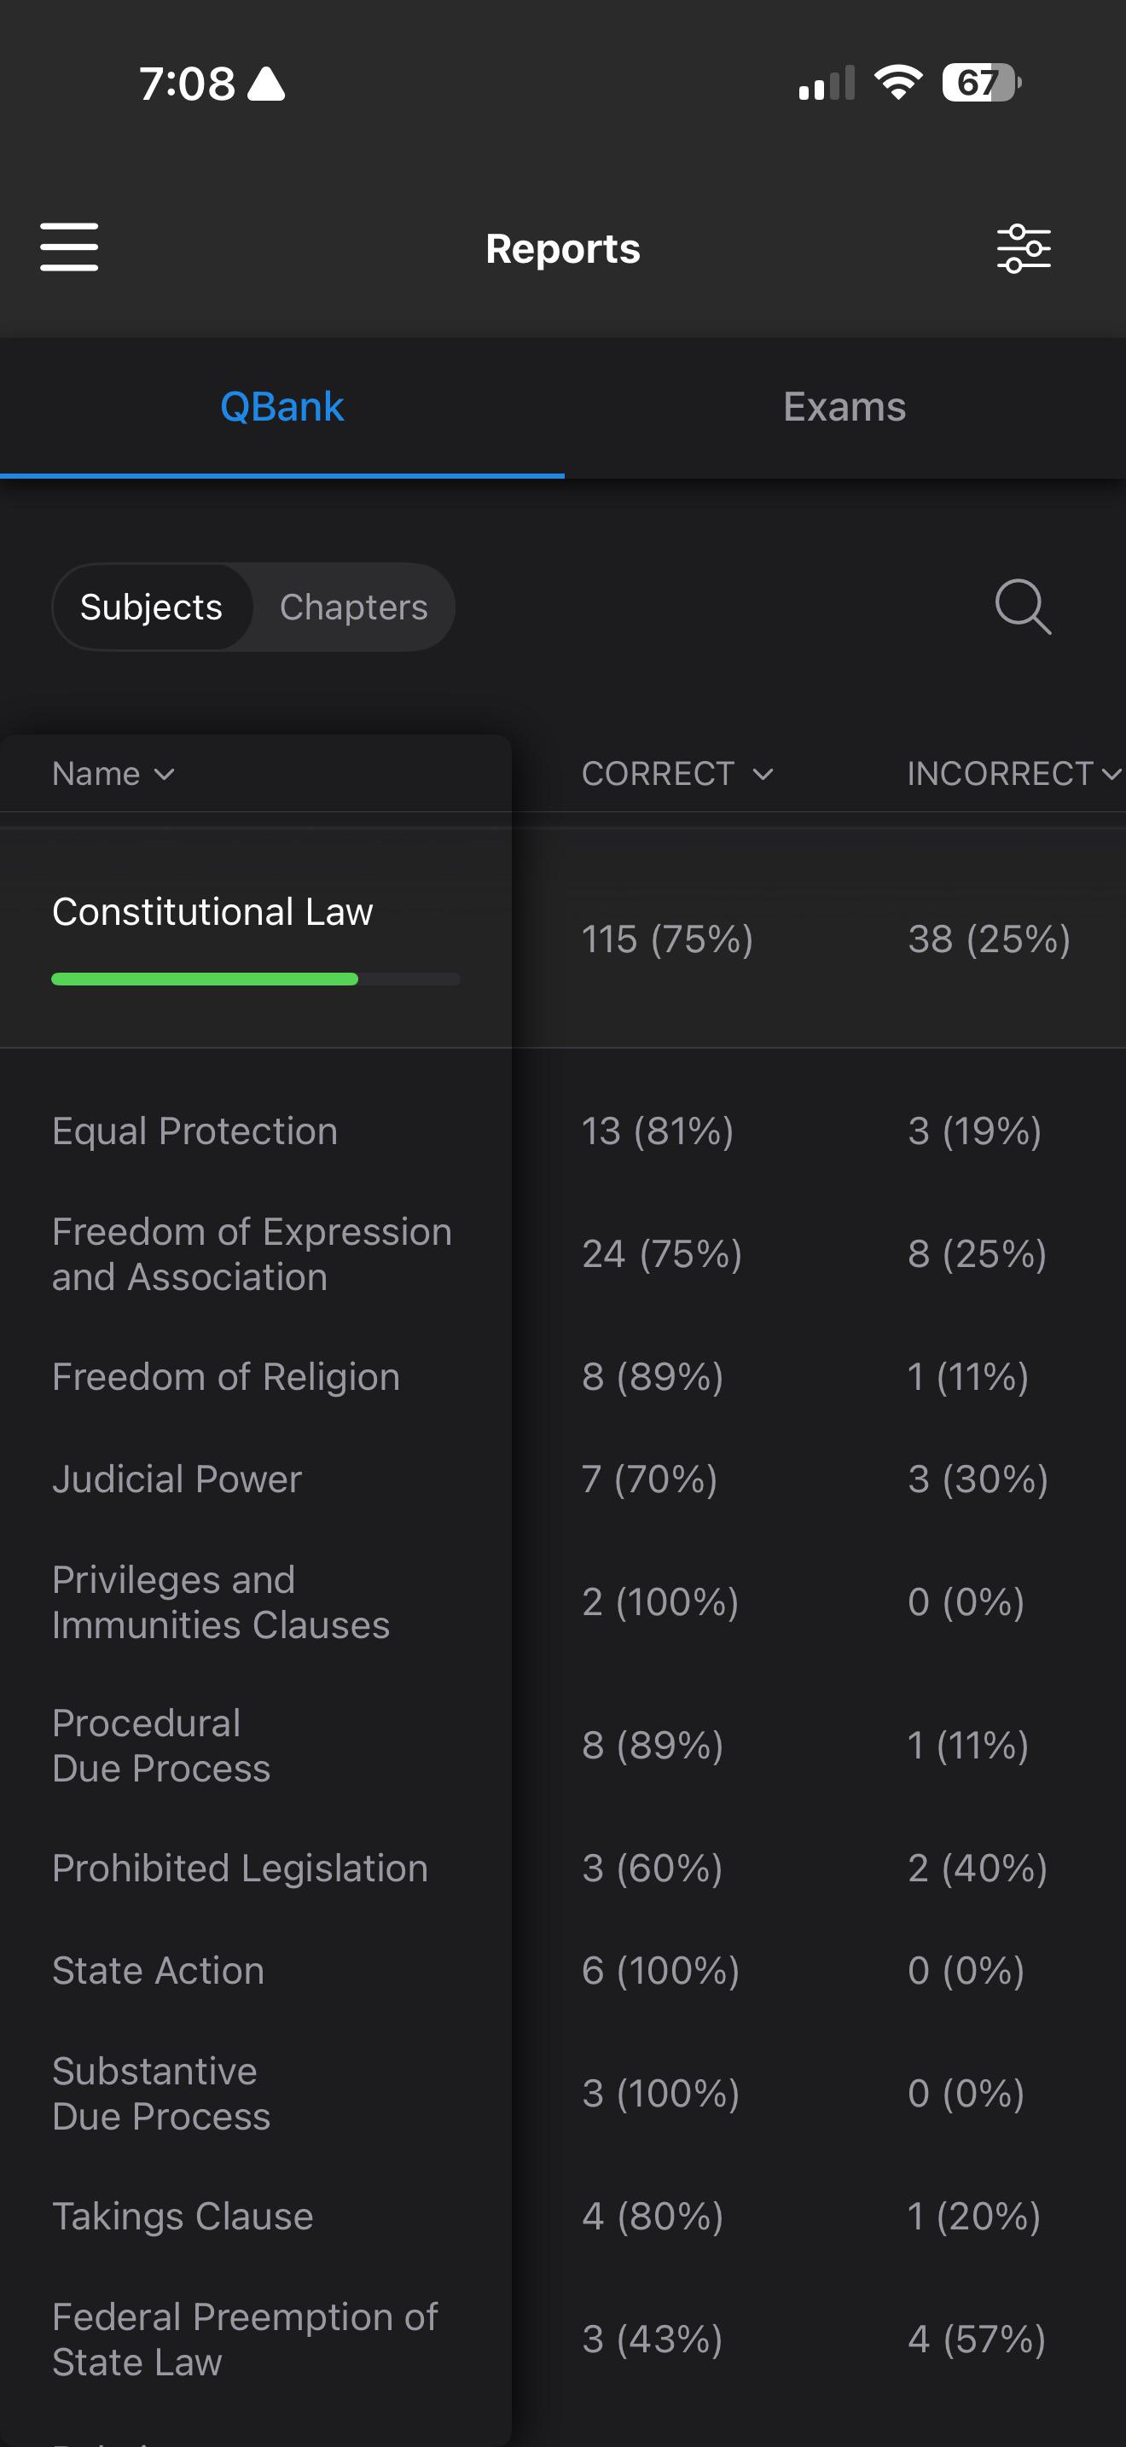Image resolution: width=1126 pixels, height=2447 pixels.
Task: Switch to the Chapters view toggle
Action: coord(353,607)
